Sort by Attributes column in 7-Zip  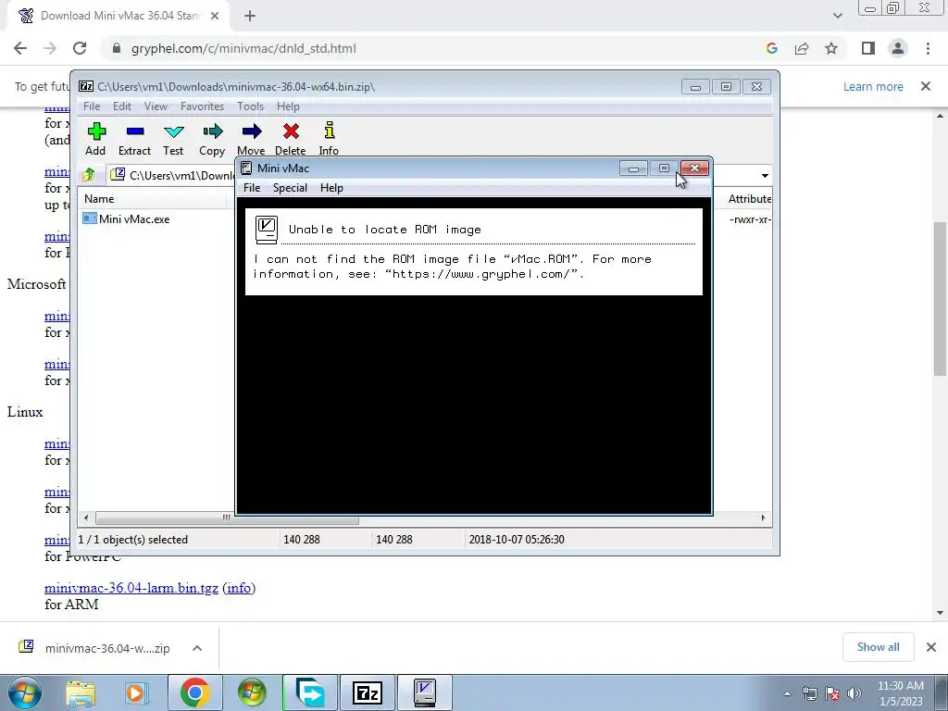point(749,199)
